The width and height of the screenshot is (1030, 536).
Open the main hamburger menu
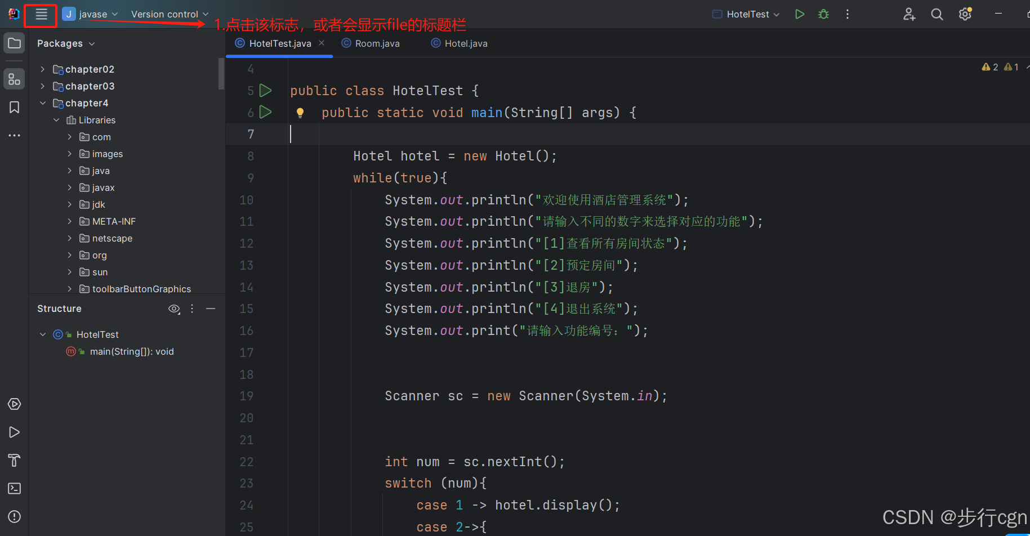coord(41,15)
